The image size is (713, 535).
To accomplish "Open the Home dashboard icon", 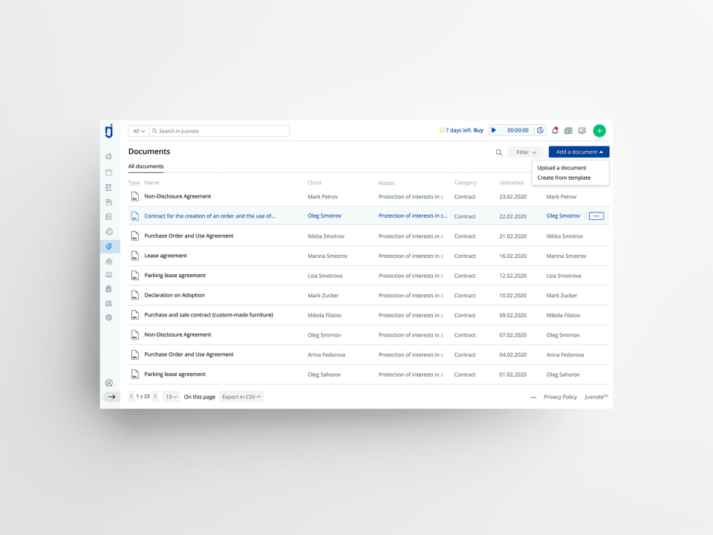I will (108, 157).
